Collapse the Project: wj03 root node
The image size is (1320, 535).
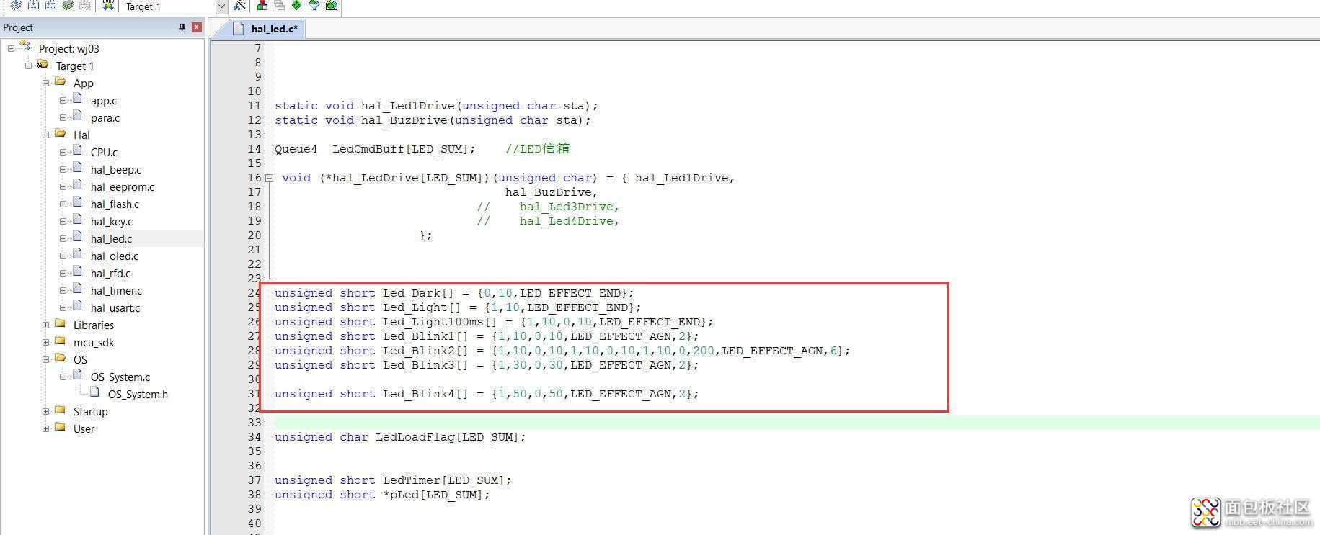(x=11, y=48)
